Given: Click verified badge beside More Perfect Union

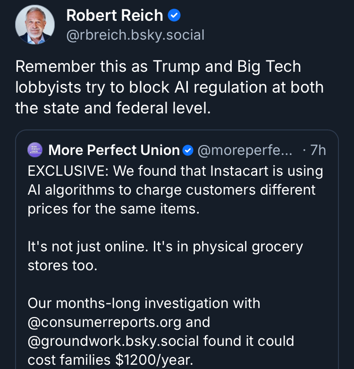Looking at the screenshot, I should pos(188,150).
